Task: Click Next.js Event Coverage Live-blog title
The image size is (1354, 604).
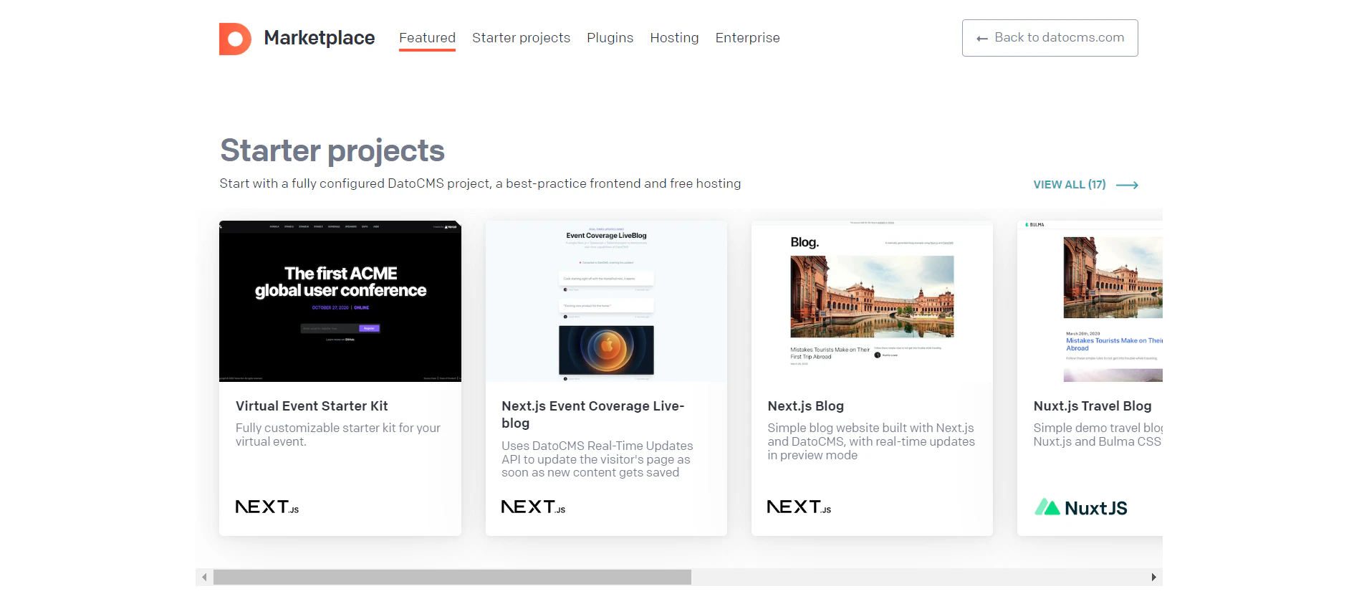Action: pos(593,415)
